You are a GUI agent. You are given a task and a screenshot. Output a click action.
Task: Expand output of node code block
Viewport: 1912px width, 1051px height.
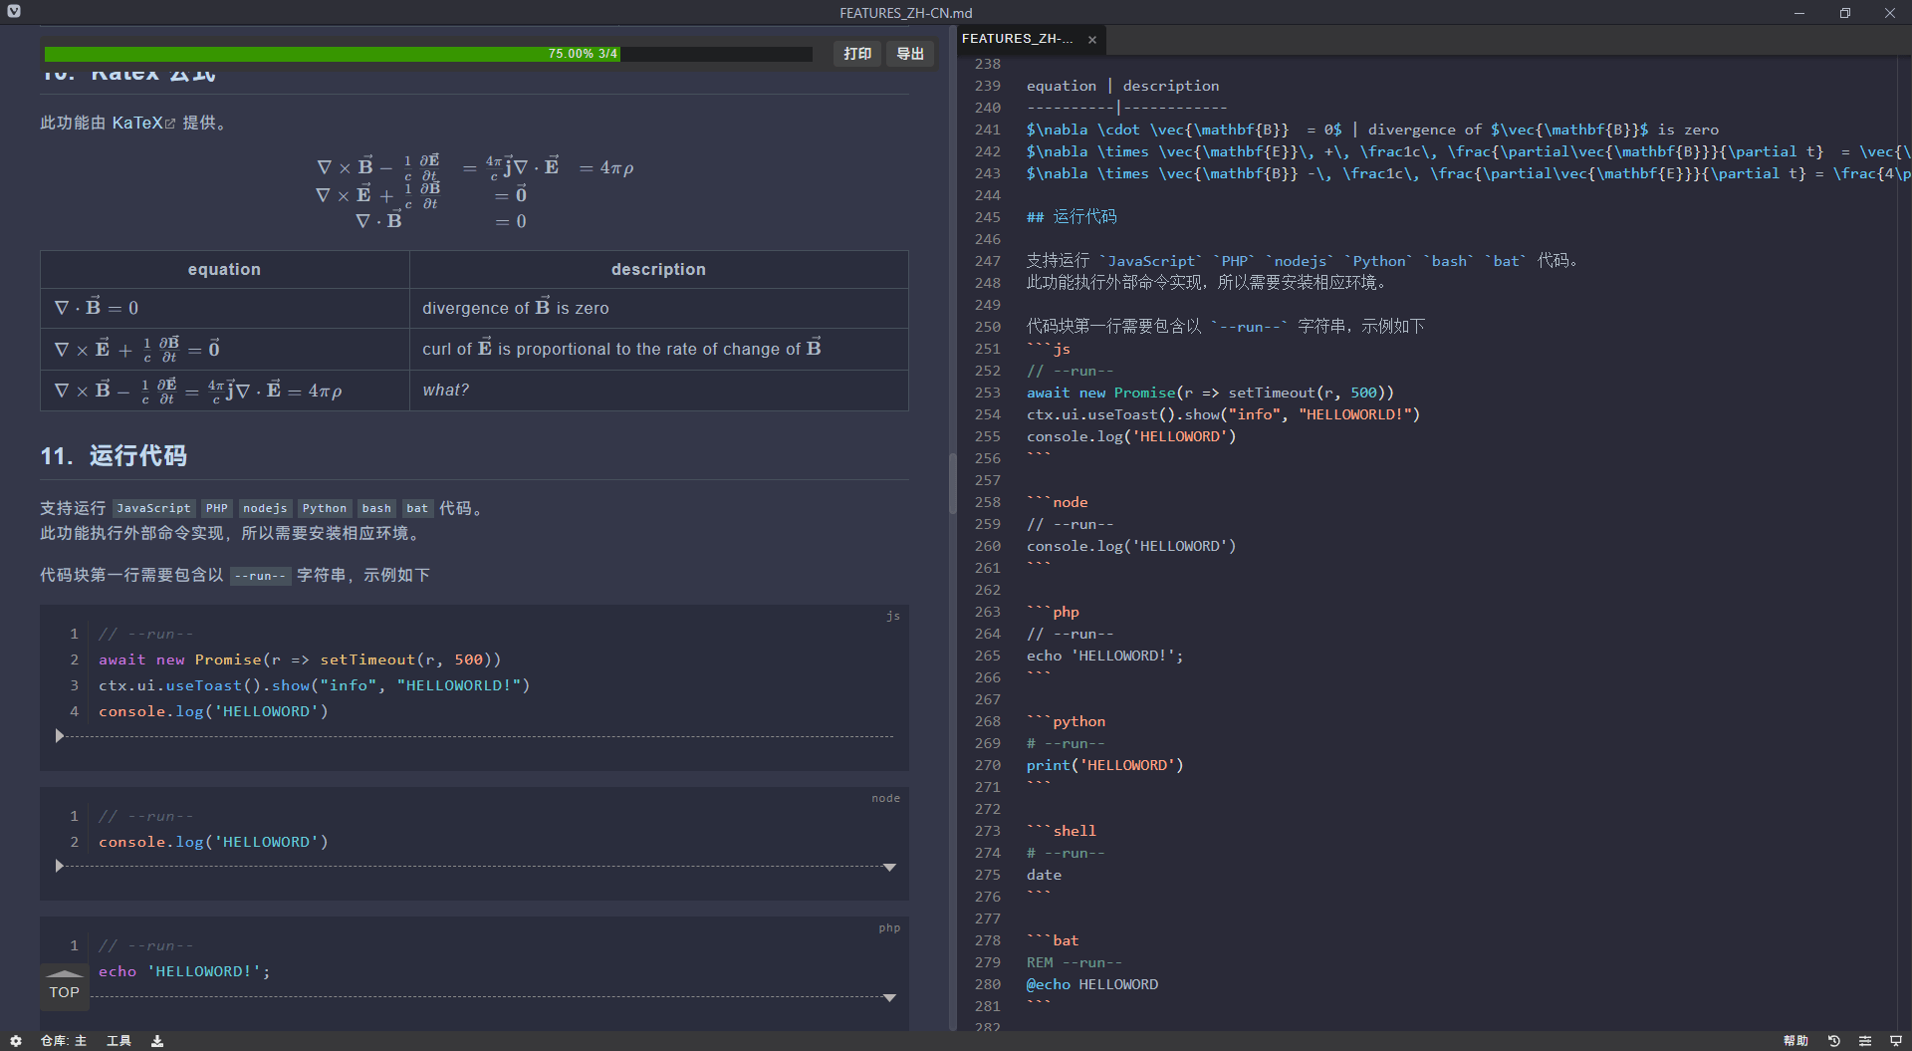[889, 868]
